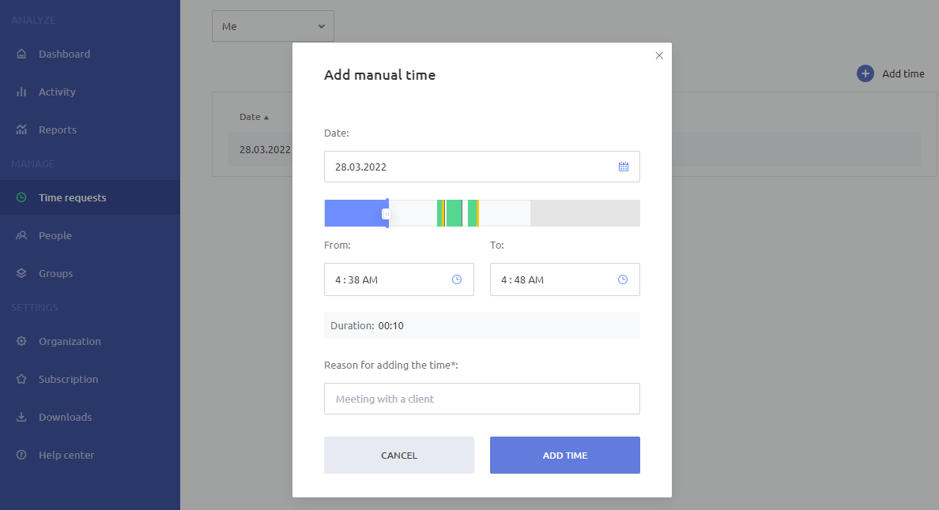Viewport: 939px width, 510px height.
Task: Click the Activity bar chart icon
Action: point(21,92)
